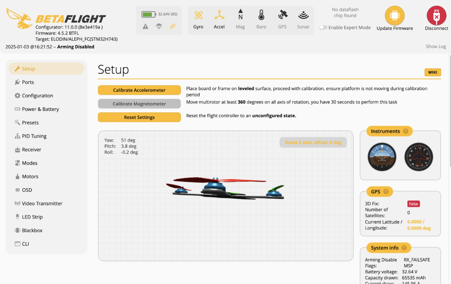This screenshot has width=451, height=284.
Task: Open the Receiver tab
Action: (x=47, y=150)
